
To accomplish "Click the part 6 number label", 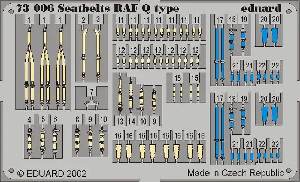I will (x=55, y=120).
